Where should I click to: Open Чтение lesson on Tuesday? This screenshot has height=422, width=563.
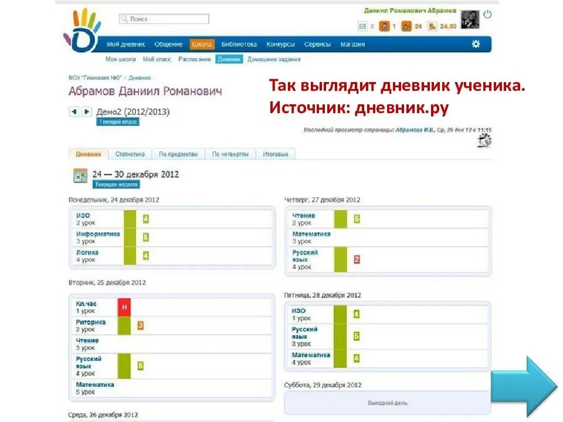[87, 341]
